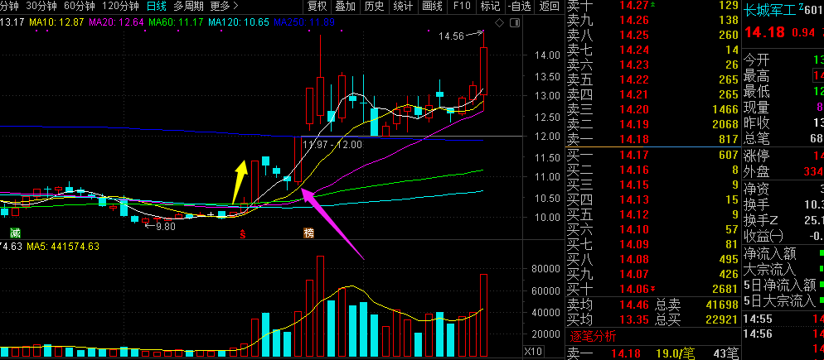The height and width of the screenshot is (360, 824).
Task: Select the 日线 daily chart tab
Action: 156,7
